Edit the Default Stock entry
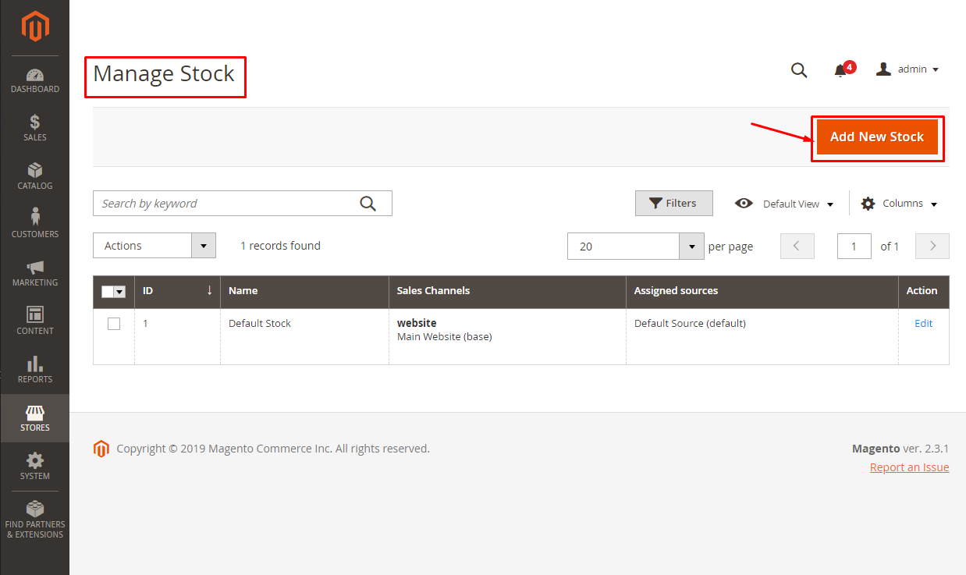 [x=923, y=323]
